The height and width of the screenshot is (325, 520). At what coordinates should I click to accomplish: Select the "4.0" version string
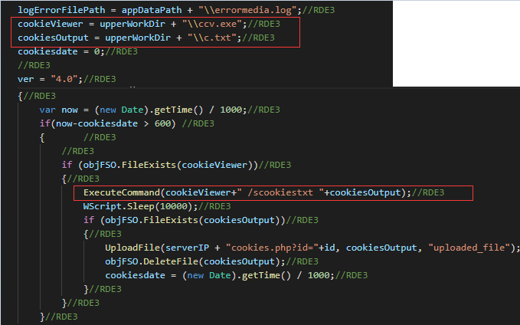tap(64, 79)
